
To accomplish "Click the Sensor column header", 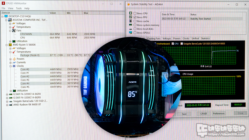I will 24,13.
